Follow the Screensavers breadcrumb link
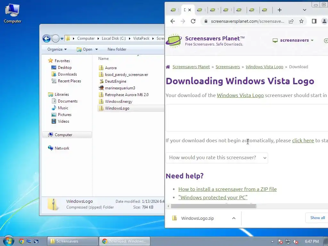The height and width of the screenshot is (246, 328). pos(228,67)
